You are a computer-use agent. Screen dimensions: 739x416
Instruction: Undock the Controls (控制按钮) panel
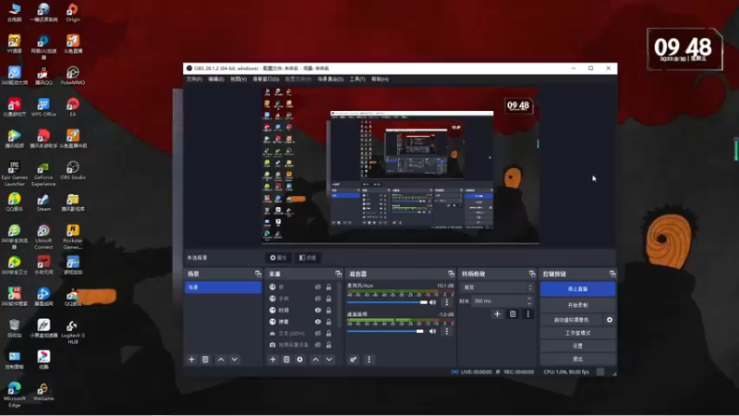tap(612, 274)
